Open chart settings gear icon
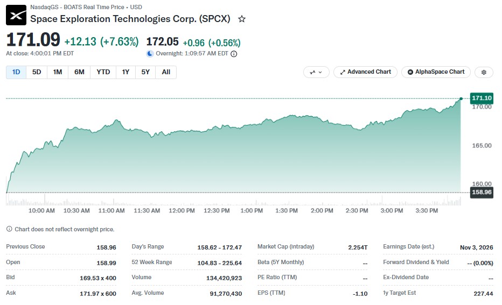The height and width of the screenshot is (305, 502). click(484, 72)
